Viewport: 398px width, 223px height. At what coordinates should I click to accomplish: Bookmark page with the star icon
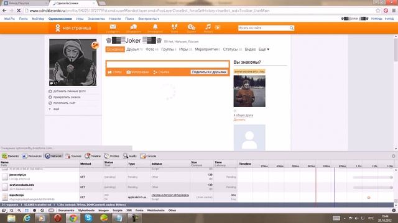click(378, 11)
